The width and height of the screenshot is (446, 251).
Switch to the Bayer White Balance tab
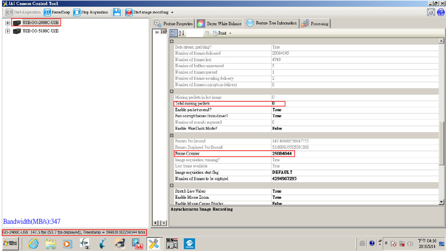click(220, 23)
